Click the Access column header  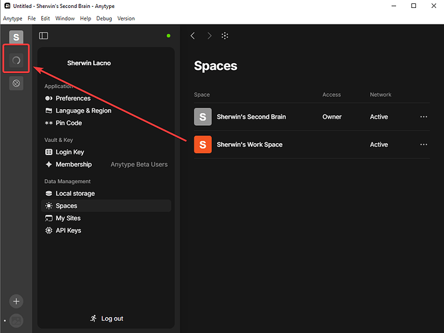[x=332, y=95]
